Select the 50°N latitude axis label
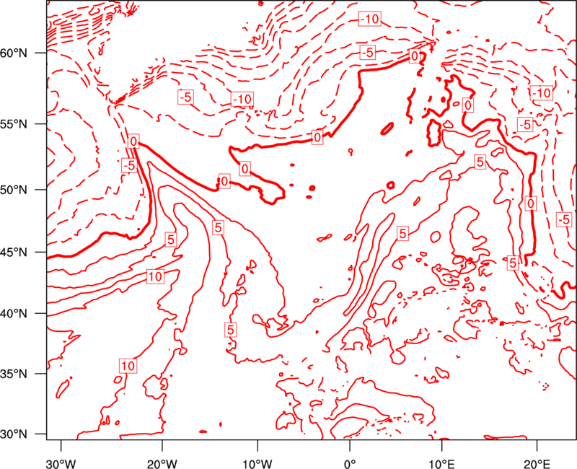Screen dimensions: 577x469 tap(14, 190)
